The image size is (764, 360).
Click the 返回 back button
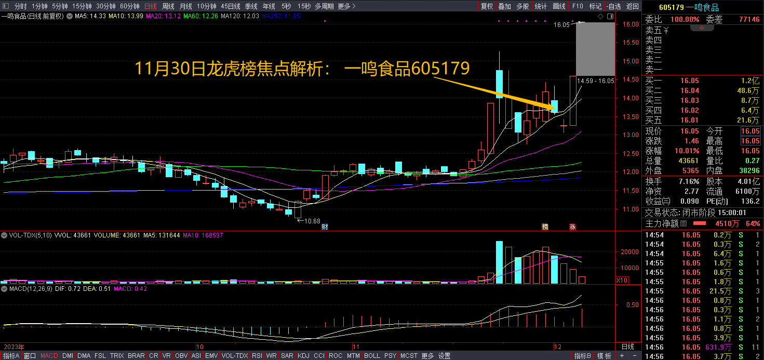pyautogui.click(x=633, y=6)
